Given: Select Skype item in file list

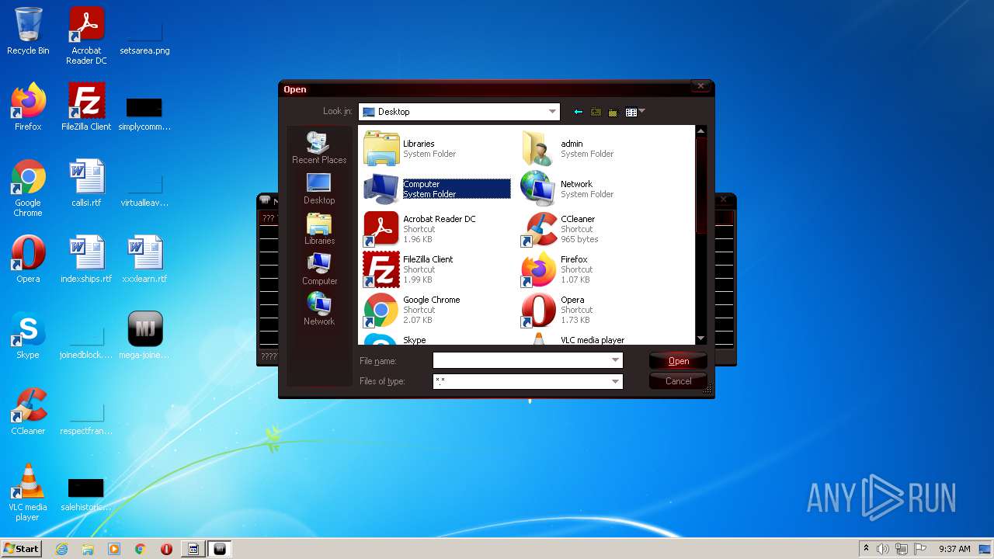Looking at the screenshot, I should point(437,339).
